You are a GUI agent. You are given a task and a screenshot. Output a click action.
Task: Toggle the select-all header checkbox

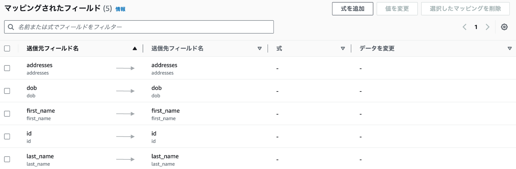click(7, 48)
